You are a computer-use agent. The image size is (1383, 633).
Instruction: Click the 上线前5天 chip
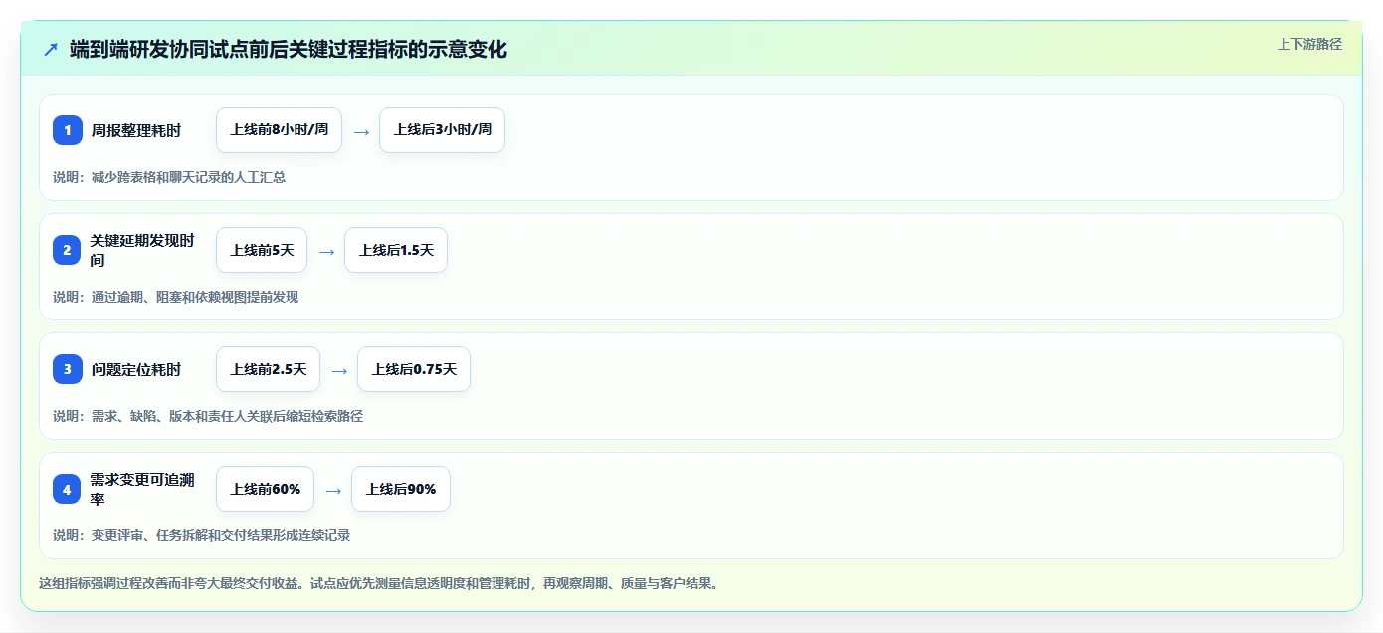pos(262,250)
